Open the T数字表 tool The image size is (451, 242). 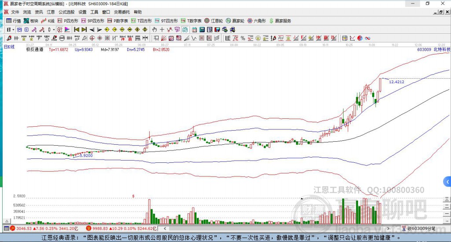point(191,21)
